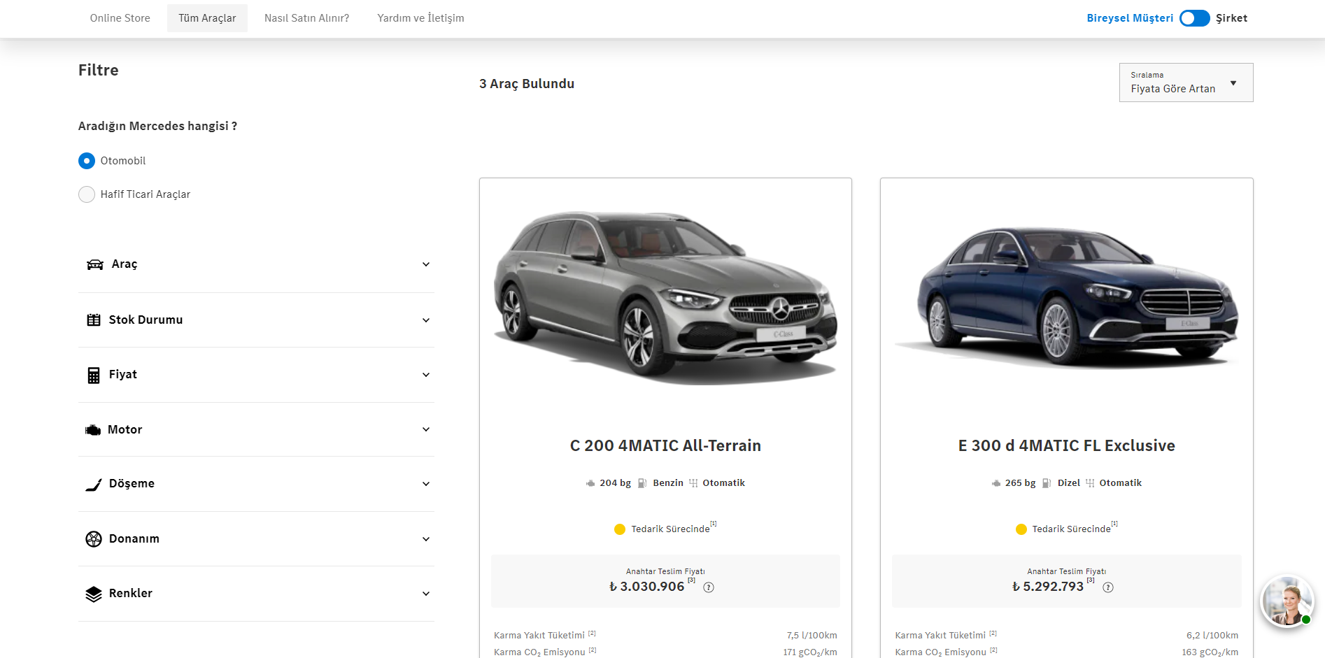View the grey C 200 All-Terrain car image
Viewport: 1325px width, 658px height.
click(x=665, y=297)
